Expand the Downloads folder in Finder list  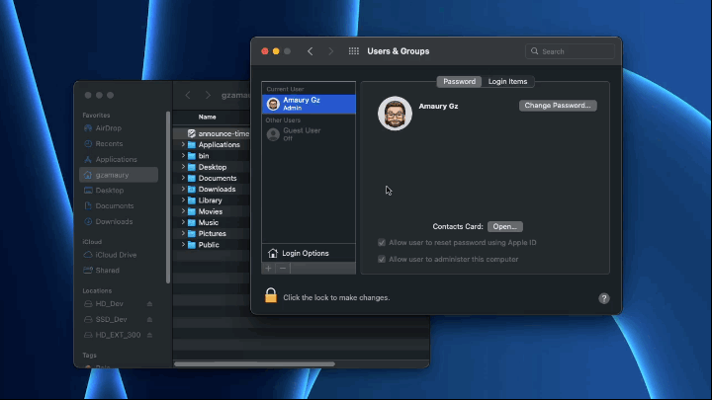point(183,189)
